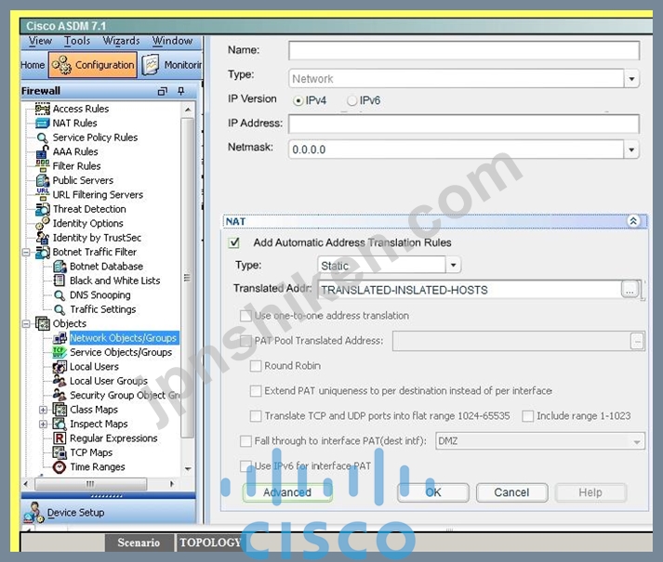This screenshot has height=562, width=663.
Task: Click the Configuration toolbar button
Action: coord(93,65)
